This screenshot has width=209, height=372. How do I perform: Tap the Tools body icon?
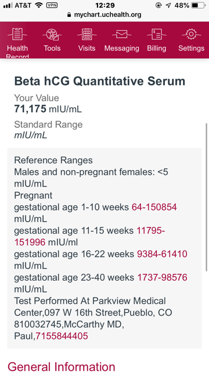(x=52, y=34)
